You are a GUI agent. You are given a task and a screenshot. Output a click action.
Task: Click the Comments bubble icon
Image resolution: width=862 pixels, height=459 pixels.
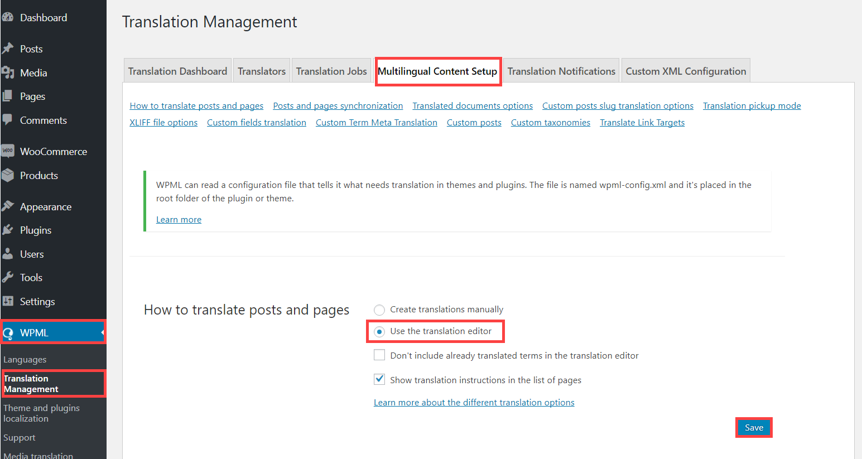[x=7, y=120]
